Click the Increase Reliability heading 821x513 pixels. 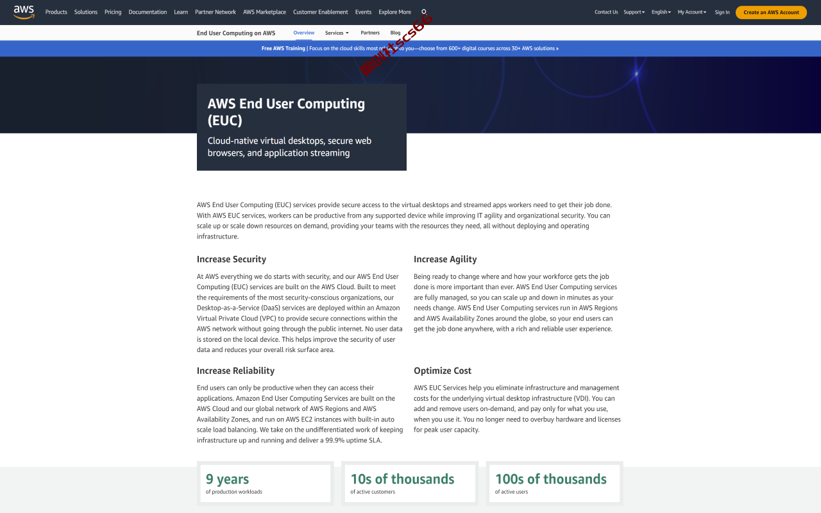click(x=235, y=371)
